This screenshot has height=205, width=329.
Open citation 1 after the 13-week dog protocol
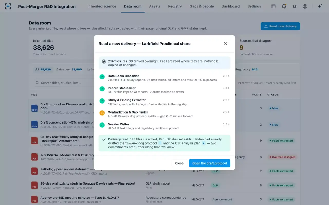click(160, 143)
